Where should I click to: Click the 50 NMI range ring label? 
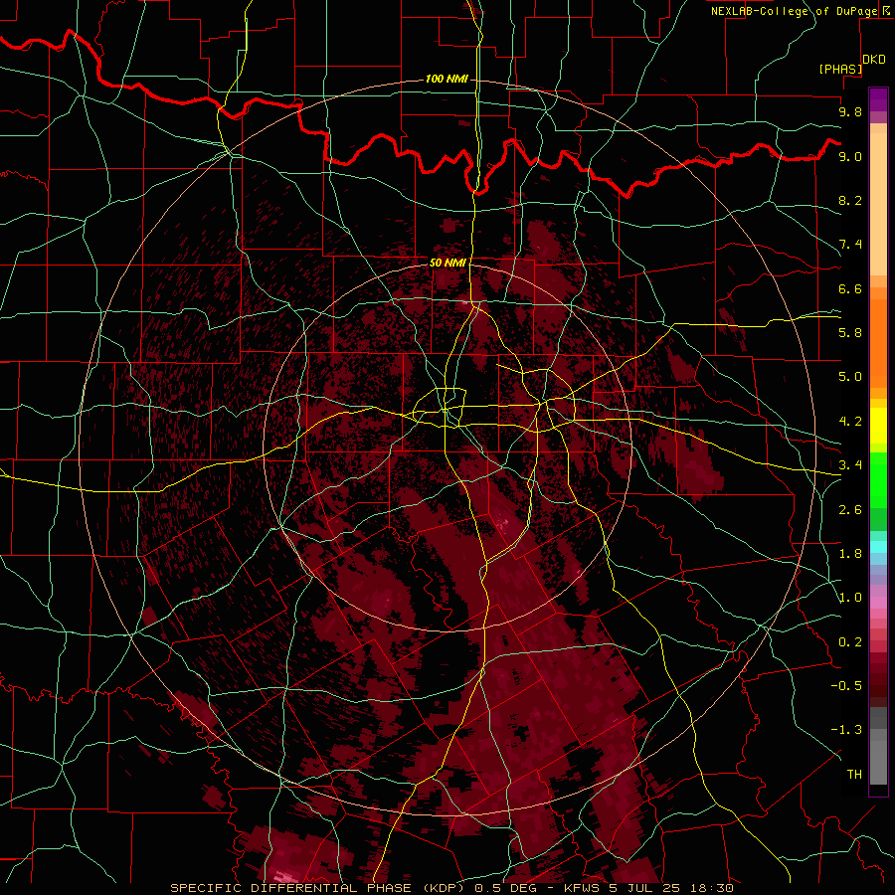[x=448, y=264]
